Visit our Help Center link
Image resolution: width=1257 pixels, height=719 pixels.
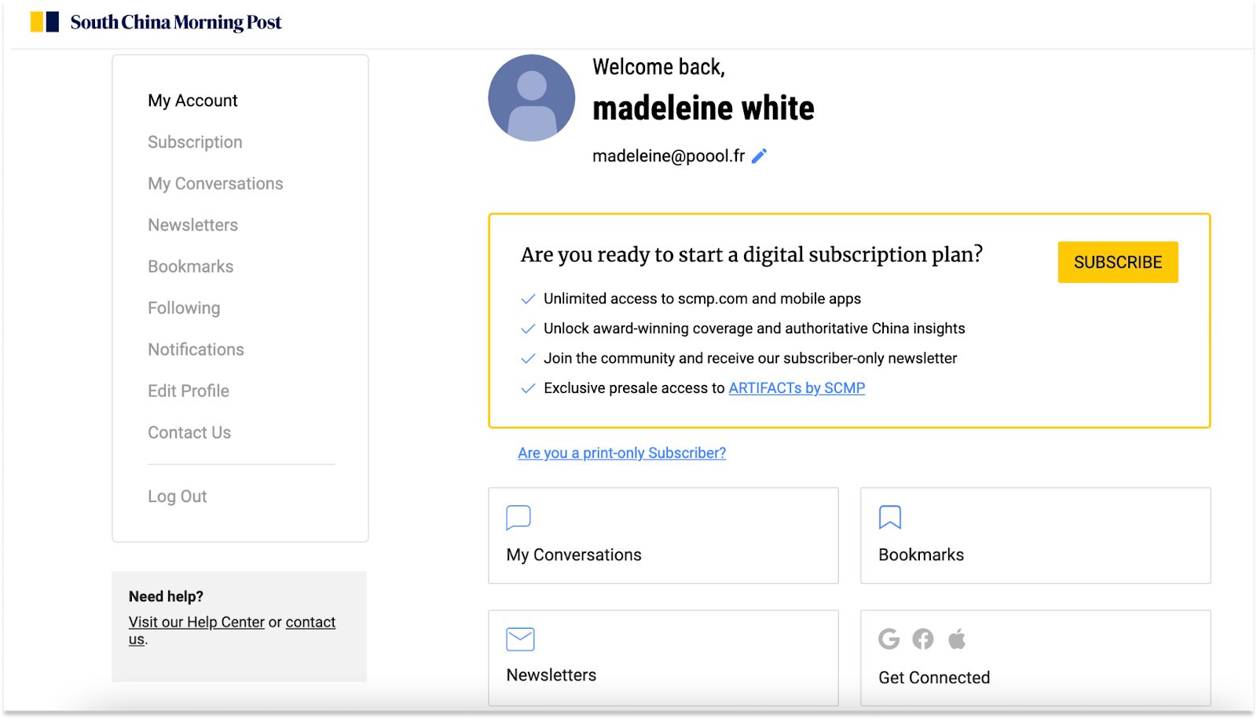click(x=196, y=622)
